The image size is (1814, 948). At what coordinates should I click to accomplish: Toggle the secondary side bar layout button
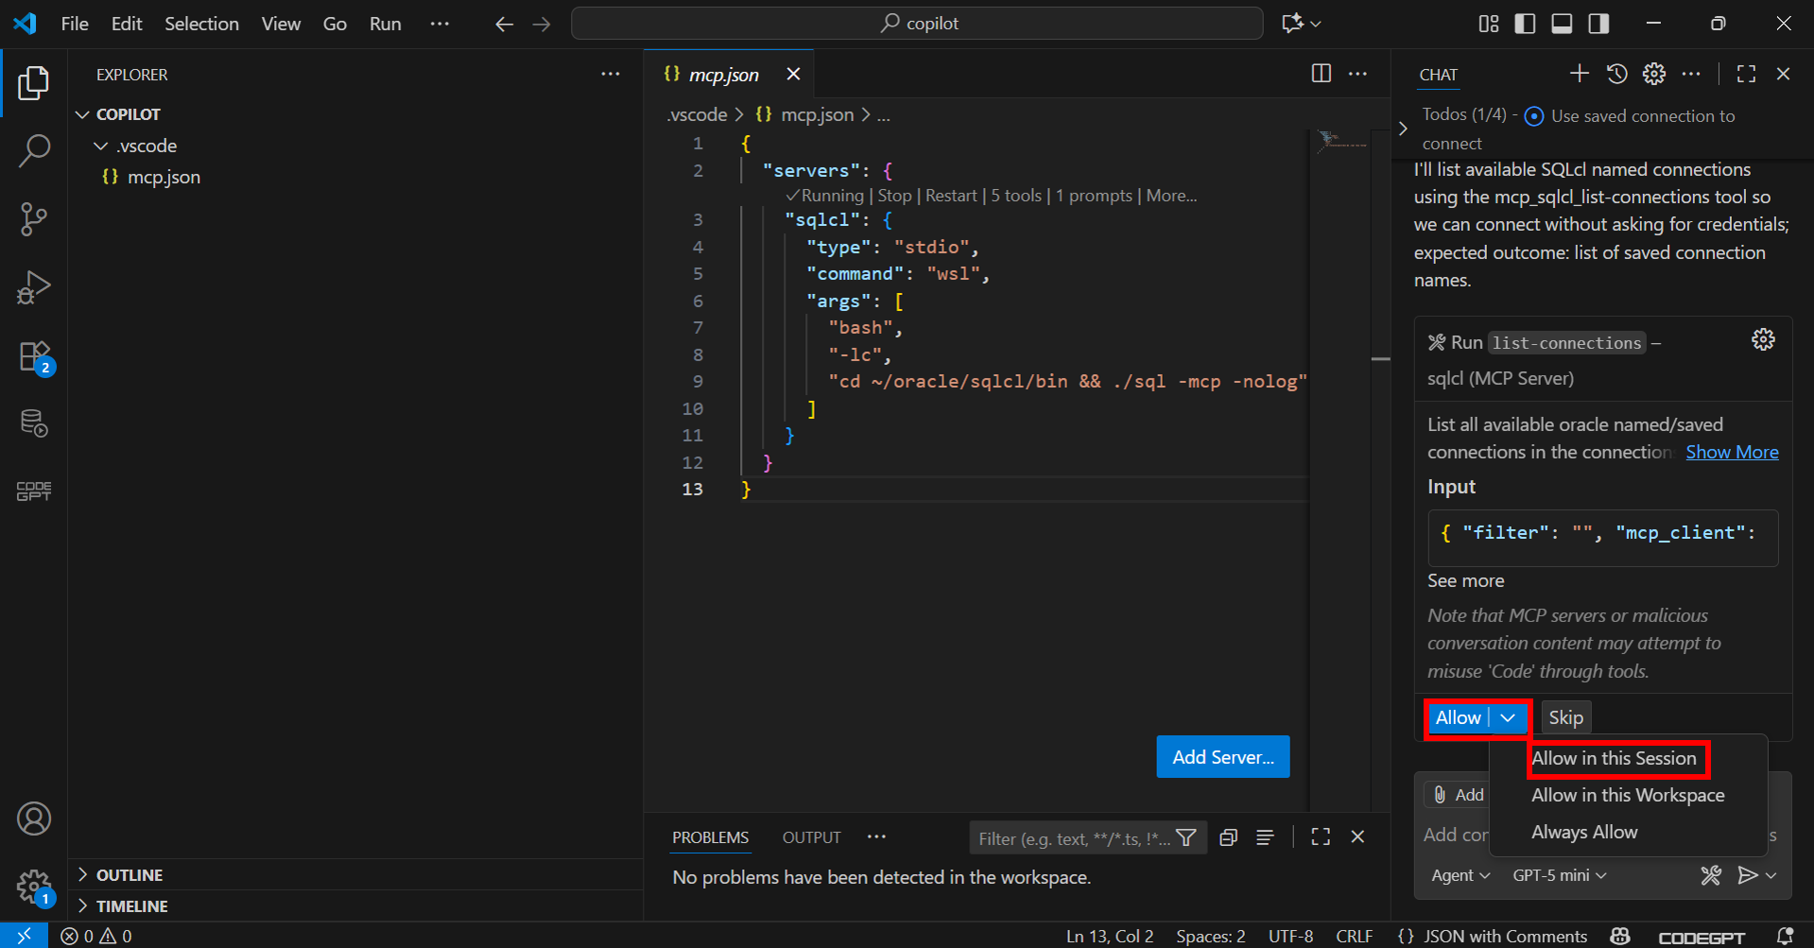click(1598, 24)
